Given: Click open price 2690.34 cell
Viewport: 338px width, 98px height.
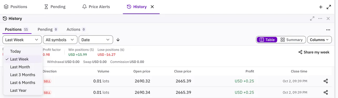Looking at the screenshot, I should pos(142,92).
